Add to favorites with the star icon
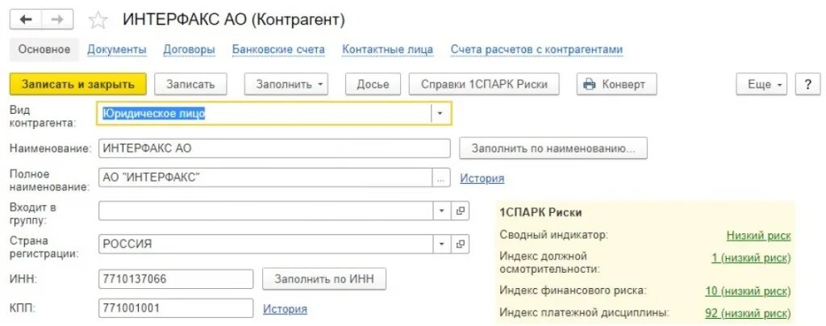 click(98, 20)
